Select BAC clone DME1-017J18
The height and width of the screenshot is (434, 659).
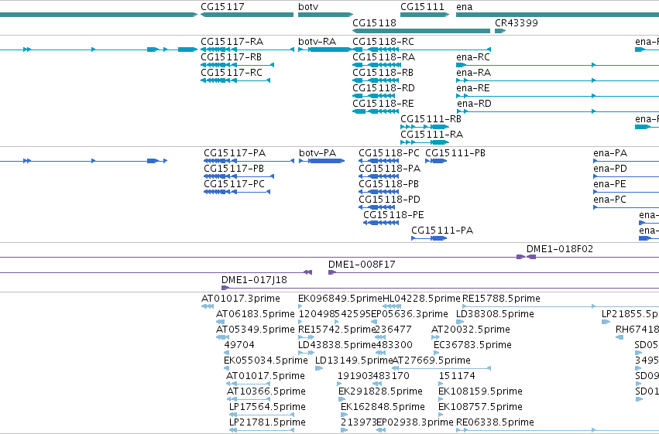coord(440,289)
